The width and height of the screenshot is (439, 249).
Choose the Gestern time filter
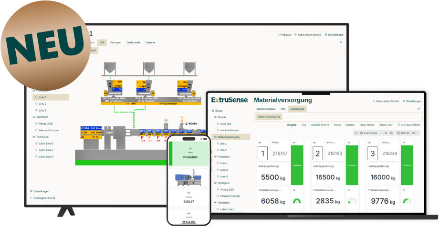pyautogui.click(x=350, y=125)
